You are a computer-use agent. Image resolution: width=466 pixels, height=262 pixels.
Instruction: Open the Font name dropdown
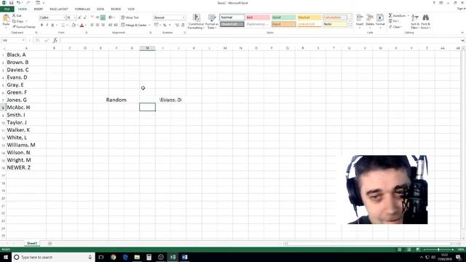tap(64, 17)
